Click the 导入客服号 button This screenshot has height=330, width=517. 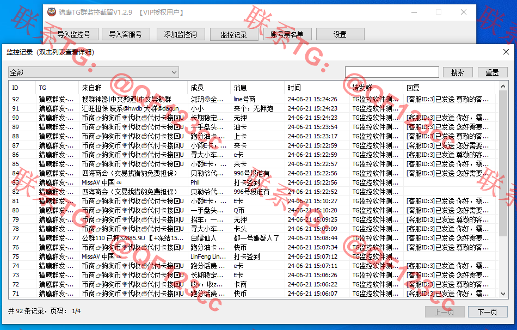(126, 34)
